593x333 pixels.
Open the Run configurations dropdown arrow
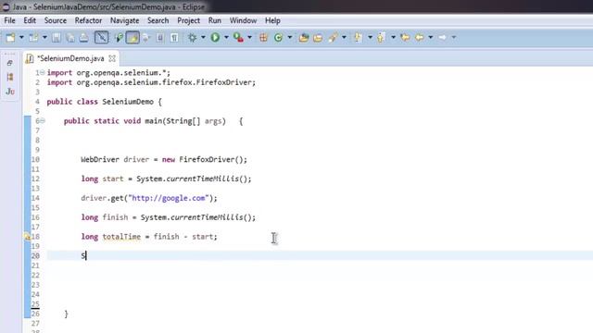pos(226,37)
